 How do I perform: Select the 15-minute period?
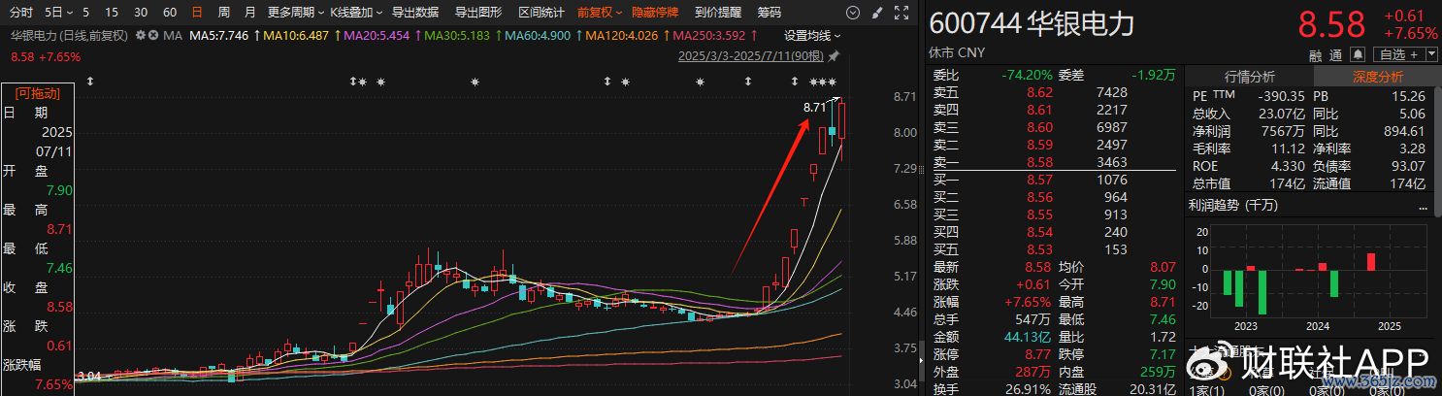pos(112,13)
